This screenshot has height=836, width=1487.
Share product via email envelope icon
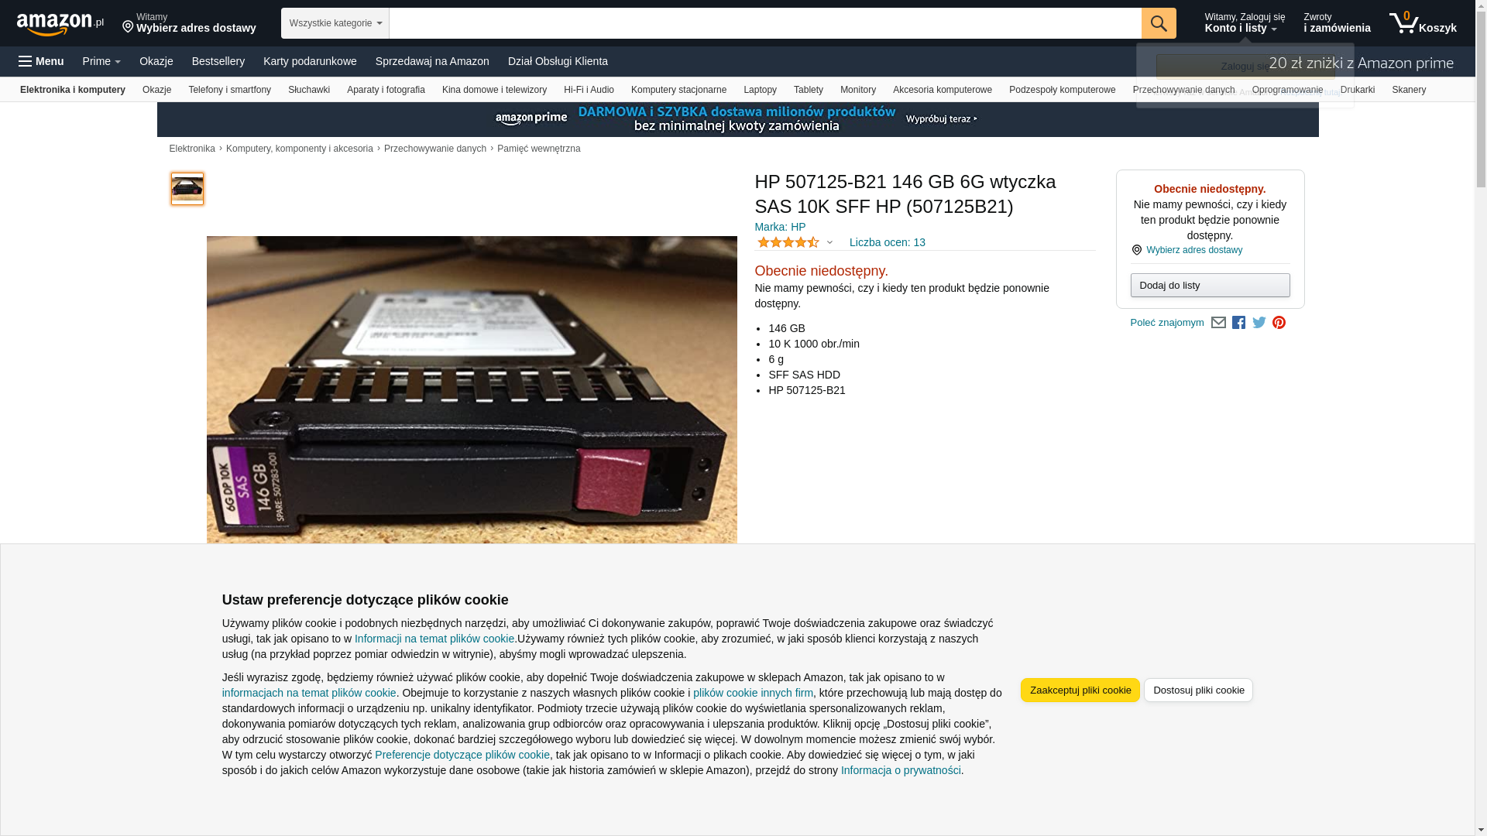[1218, 323]
